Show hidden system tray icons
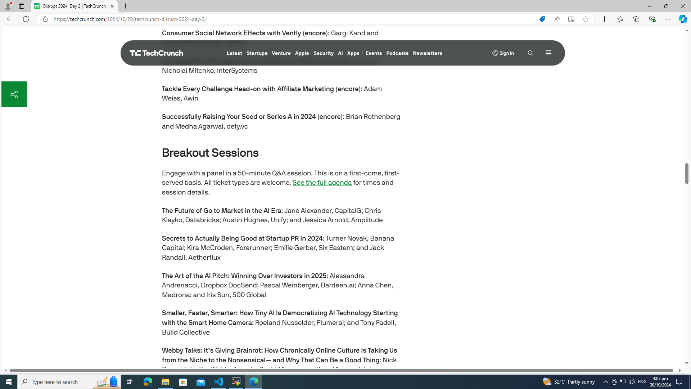The image size is (691, 389). (605, 381)
